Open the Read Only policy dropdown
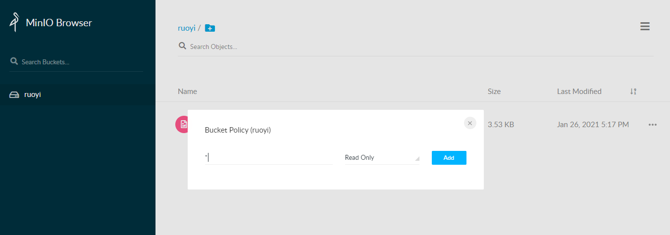 (382, 158)
